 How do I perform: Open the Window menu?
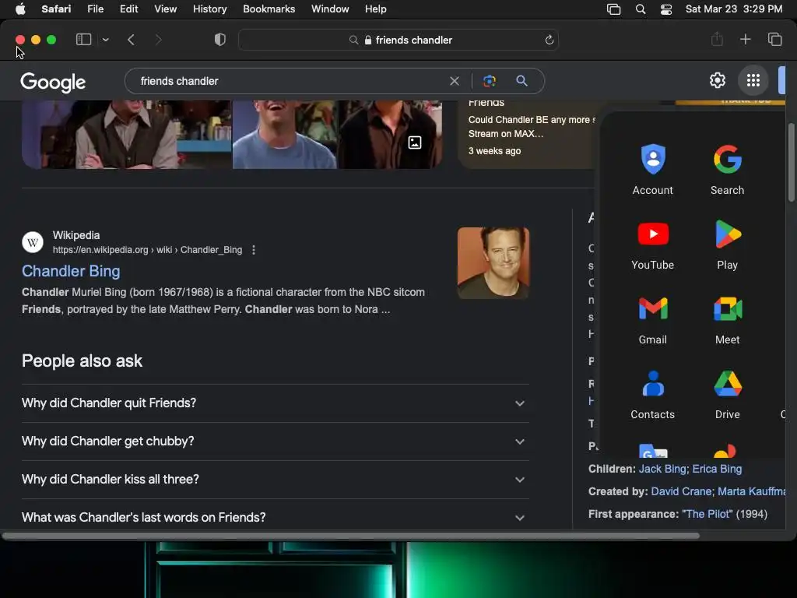pyautogui.click(x=330, y=9)
